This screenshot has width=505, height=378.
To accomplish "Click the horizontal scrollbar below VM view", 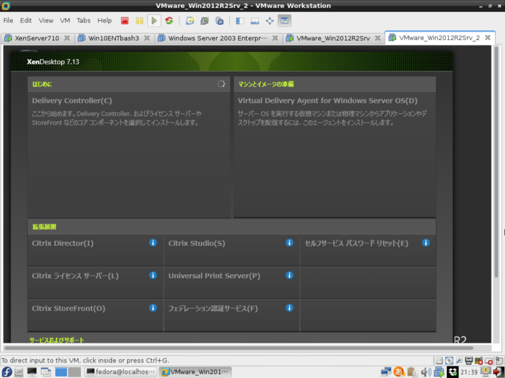I will pos(239,348).
